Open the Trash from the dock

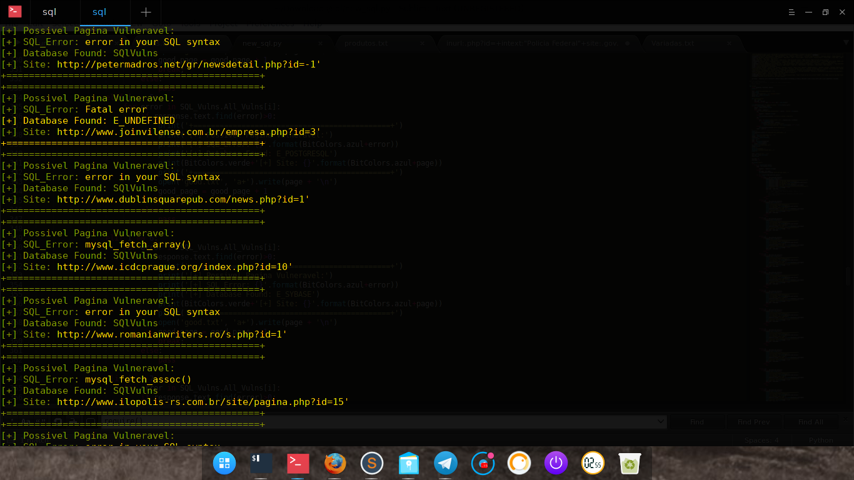(x=630, y=463)
